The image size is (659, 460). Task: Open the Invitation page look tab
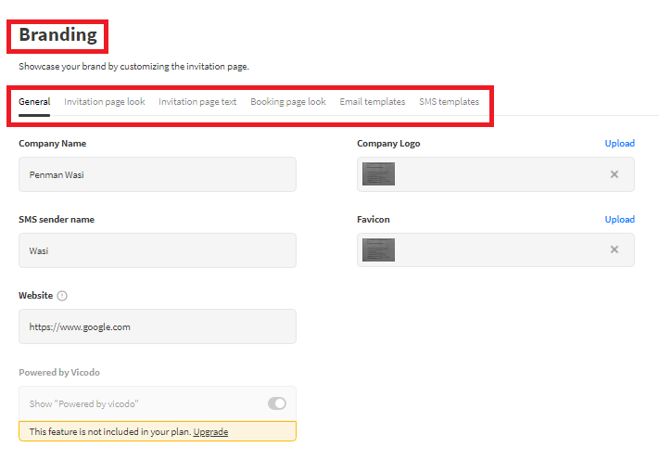coord(104,102)
